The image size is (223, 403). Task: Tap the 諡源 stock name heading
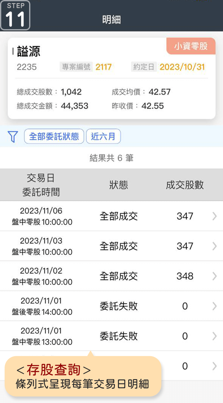[x=28, y=52]
